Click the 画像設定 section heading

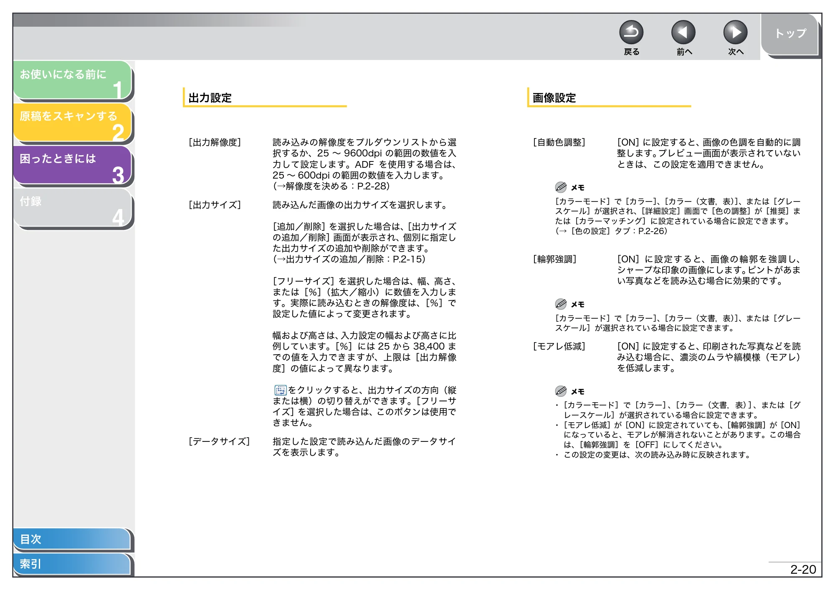coord(554,98)
